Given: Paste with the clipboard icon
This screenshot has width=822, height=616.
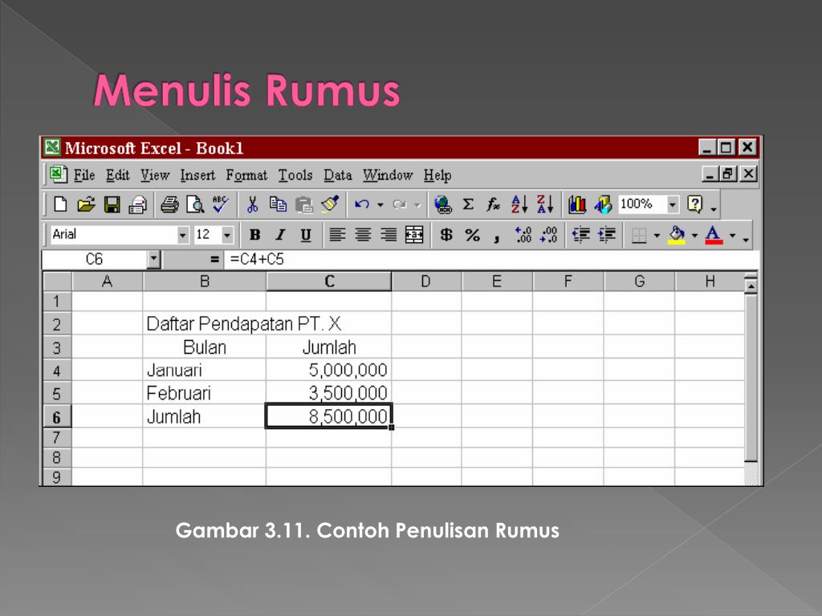Looking at the screenshot, I should coord(303,205).
